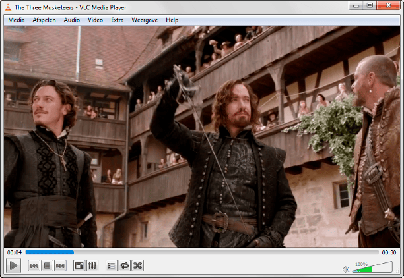The image size is (404, 278).
Task: Close the VLC Media Player window
Action: (388, 5)
